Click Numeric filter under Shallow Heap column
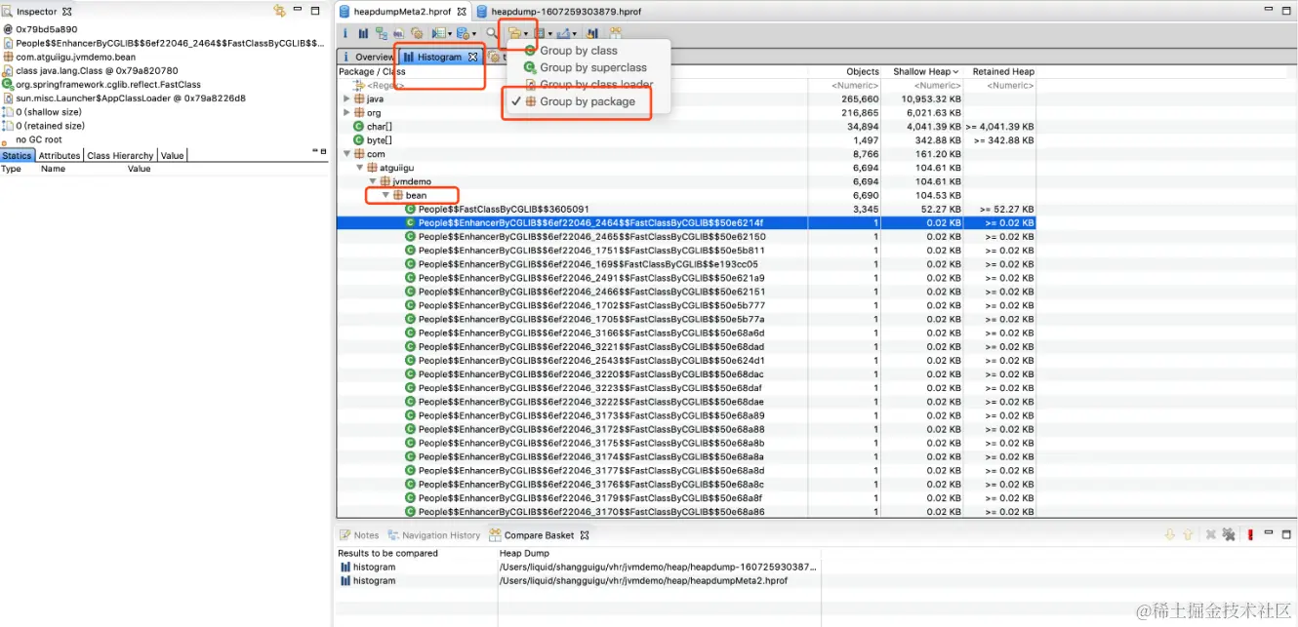The width and height of the screenshot is (1298, 627). coord(937,86)
